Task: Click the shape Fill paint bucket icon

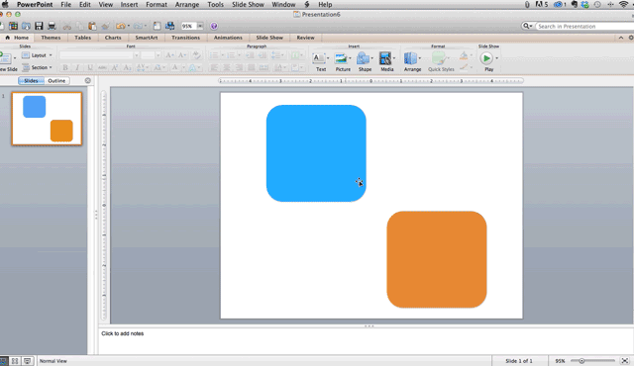Action: (464, 55)
